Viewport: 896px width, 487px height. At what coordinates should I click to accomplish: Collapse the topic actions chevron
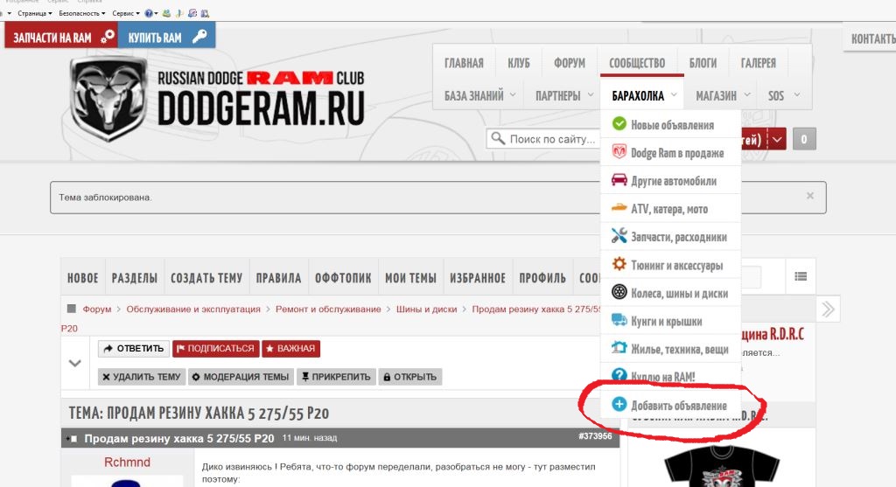(x=75, y=363)
